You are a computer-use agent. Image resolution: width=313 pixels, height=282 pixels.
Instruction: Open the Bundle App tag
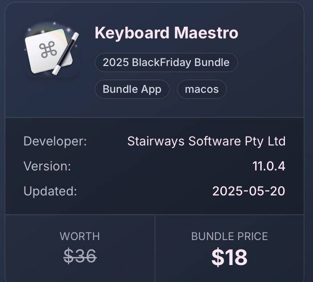132,89
